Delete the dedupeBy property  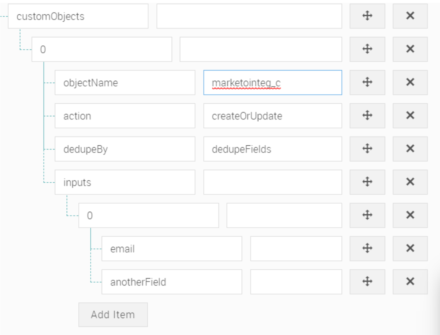[x=410, y=149]
